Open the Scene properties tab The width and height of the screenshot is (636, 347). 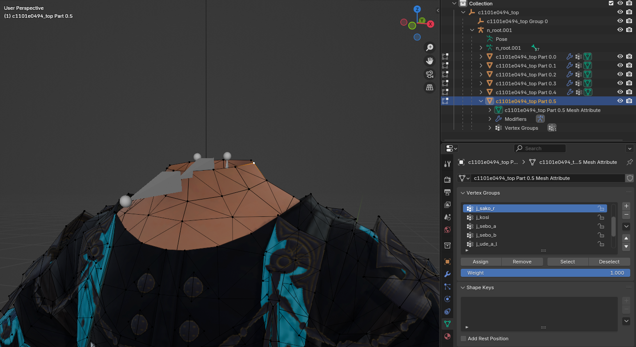[447, 217]
